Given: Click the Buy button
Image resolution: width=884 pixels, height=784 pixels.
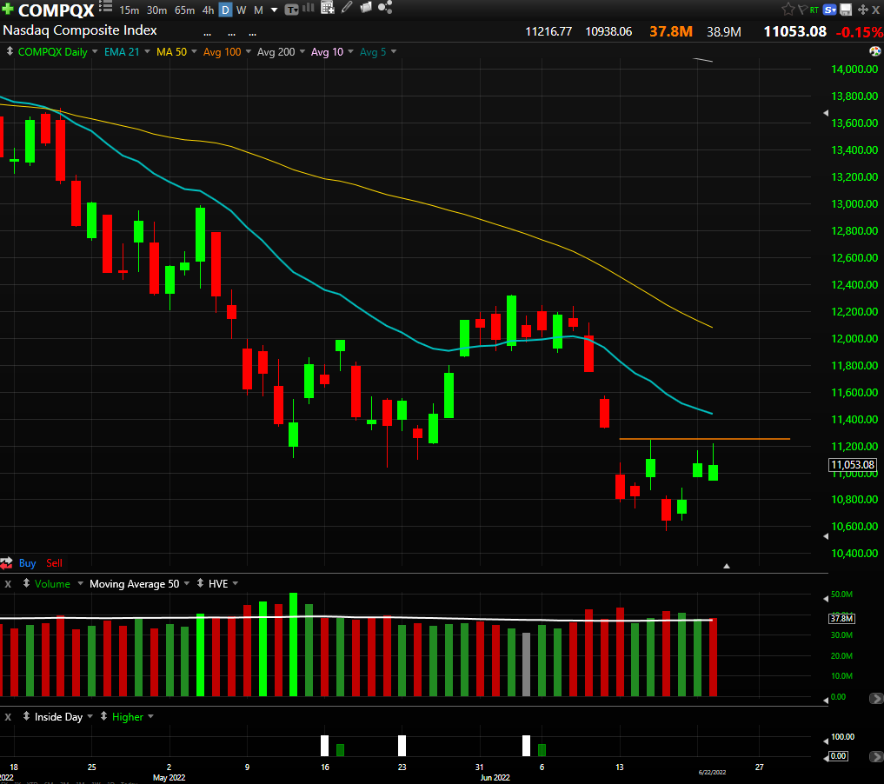Looking at the screenshot, I should pos(27,563).
